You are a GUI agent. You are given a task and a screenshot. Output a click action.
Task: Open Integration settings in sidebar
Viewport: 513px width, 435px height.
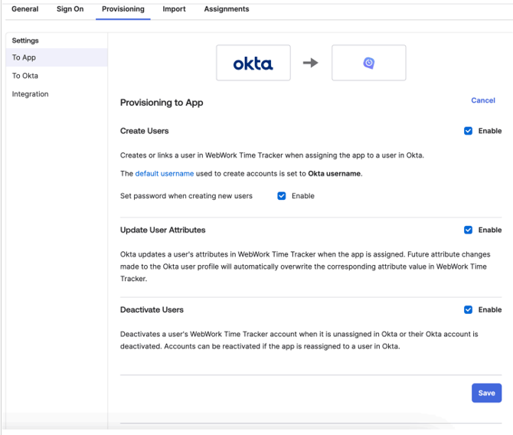pos(57,94)
